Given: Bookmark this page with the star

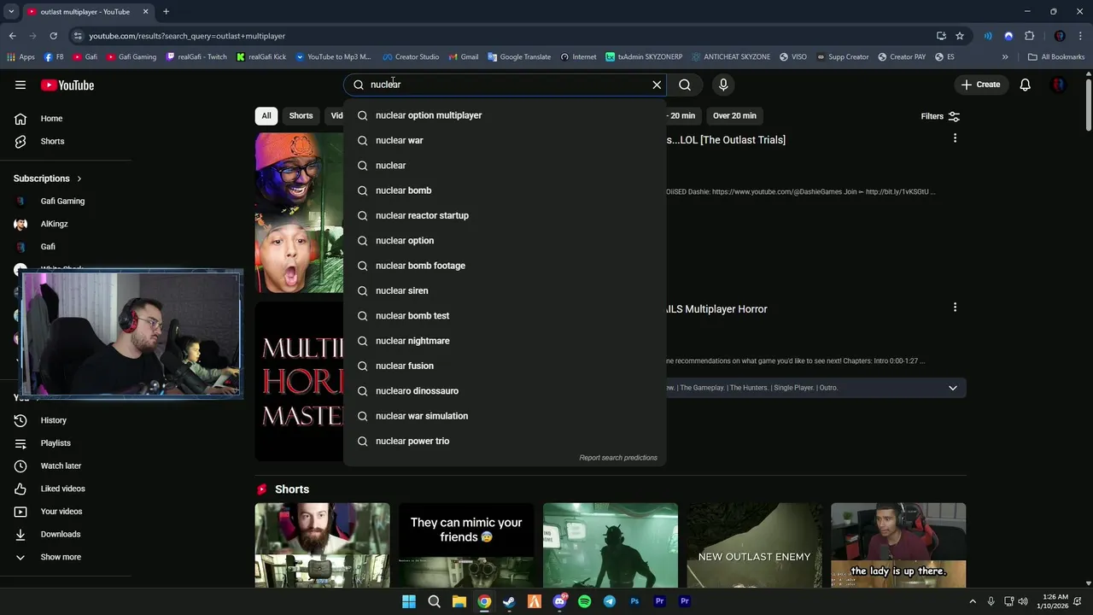Looking at the screenshot, I should pyautogui.click(x=960, y=36).
